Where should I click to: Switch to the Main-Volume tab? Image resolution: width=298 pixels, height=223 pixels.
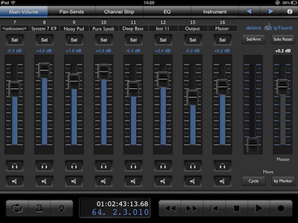click(x=24, y=12)
